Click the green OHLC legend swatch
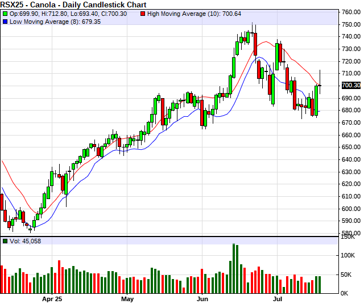Viewport: 364px width, 304px height. click(x=5, y=13)
